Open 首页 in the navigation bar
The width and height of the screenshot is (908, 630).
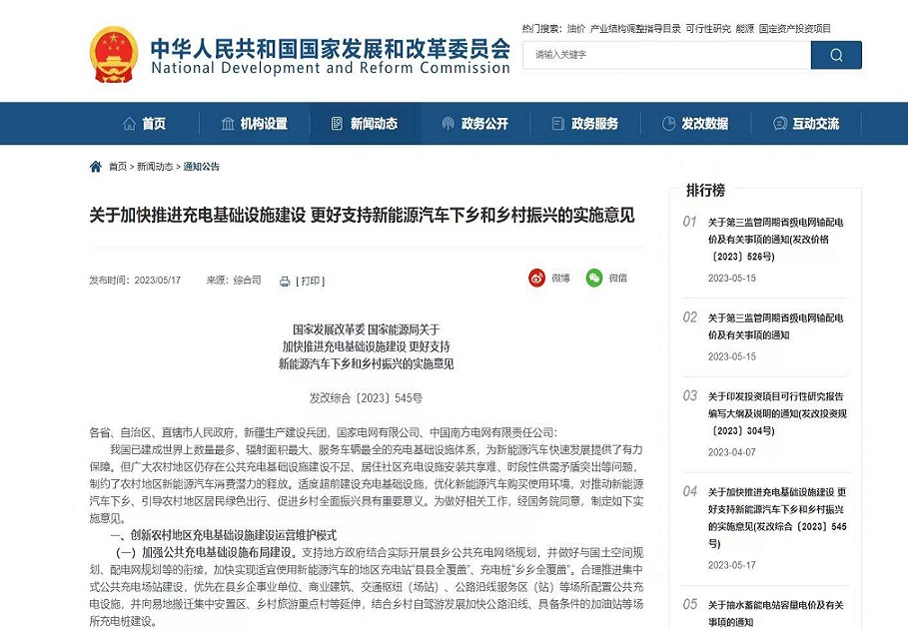(145, 124)
